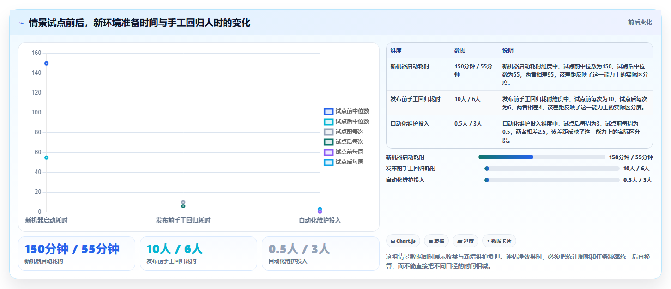Select the 新机器启动耗时 table row label
Viewport: 671px width, 289px height.
coord(410,66)
